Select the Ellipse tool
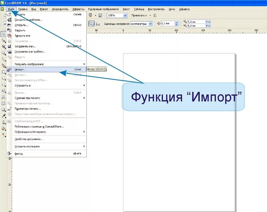Image resolution: width=267 pixels, height=212 pixels. coord(3,78)
